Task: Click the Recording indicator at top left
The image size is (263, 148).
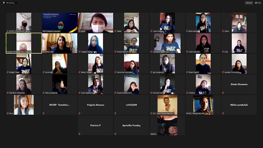Action: [10, 3]
